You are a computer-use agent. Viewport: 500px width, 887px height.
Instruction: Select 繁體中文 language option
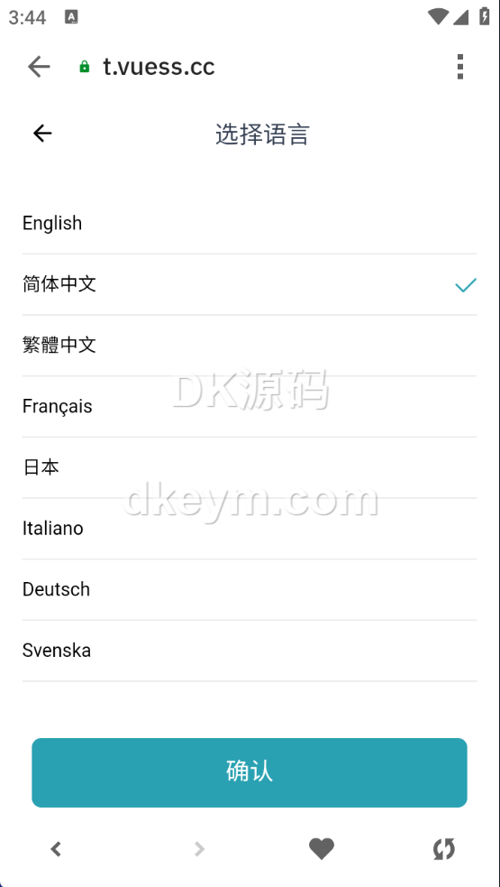[250, 346]
